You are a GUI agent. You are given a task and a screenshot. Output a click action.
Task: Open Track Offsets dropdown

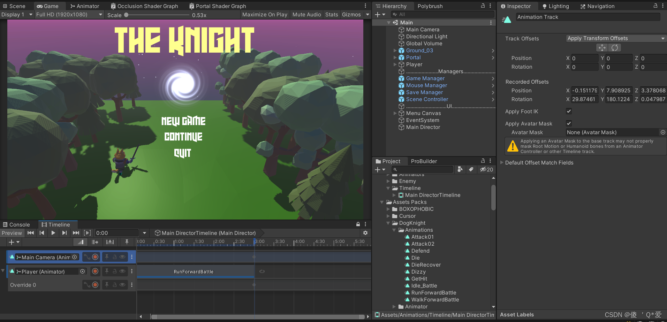point(616,38)
